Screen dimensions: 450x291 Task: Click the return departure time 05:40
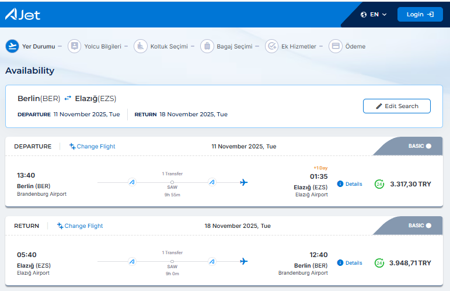(27, 255)
